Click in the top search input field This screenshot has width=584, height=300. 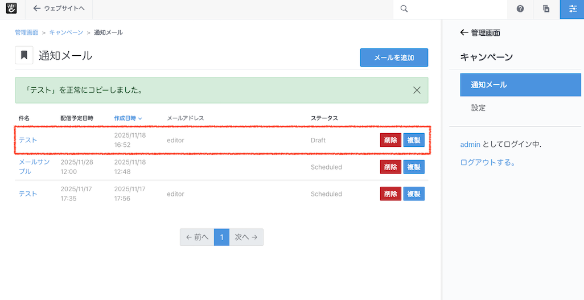point(455,9)
